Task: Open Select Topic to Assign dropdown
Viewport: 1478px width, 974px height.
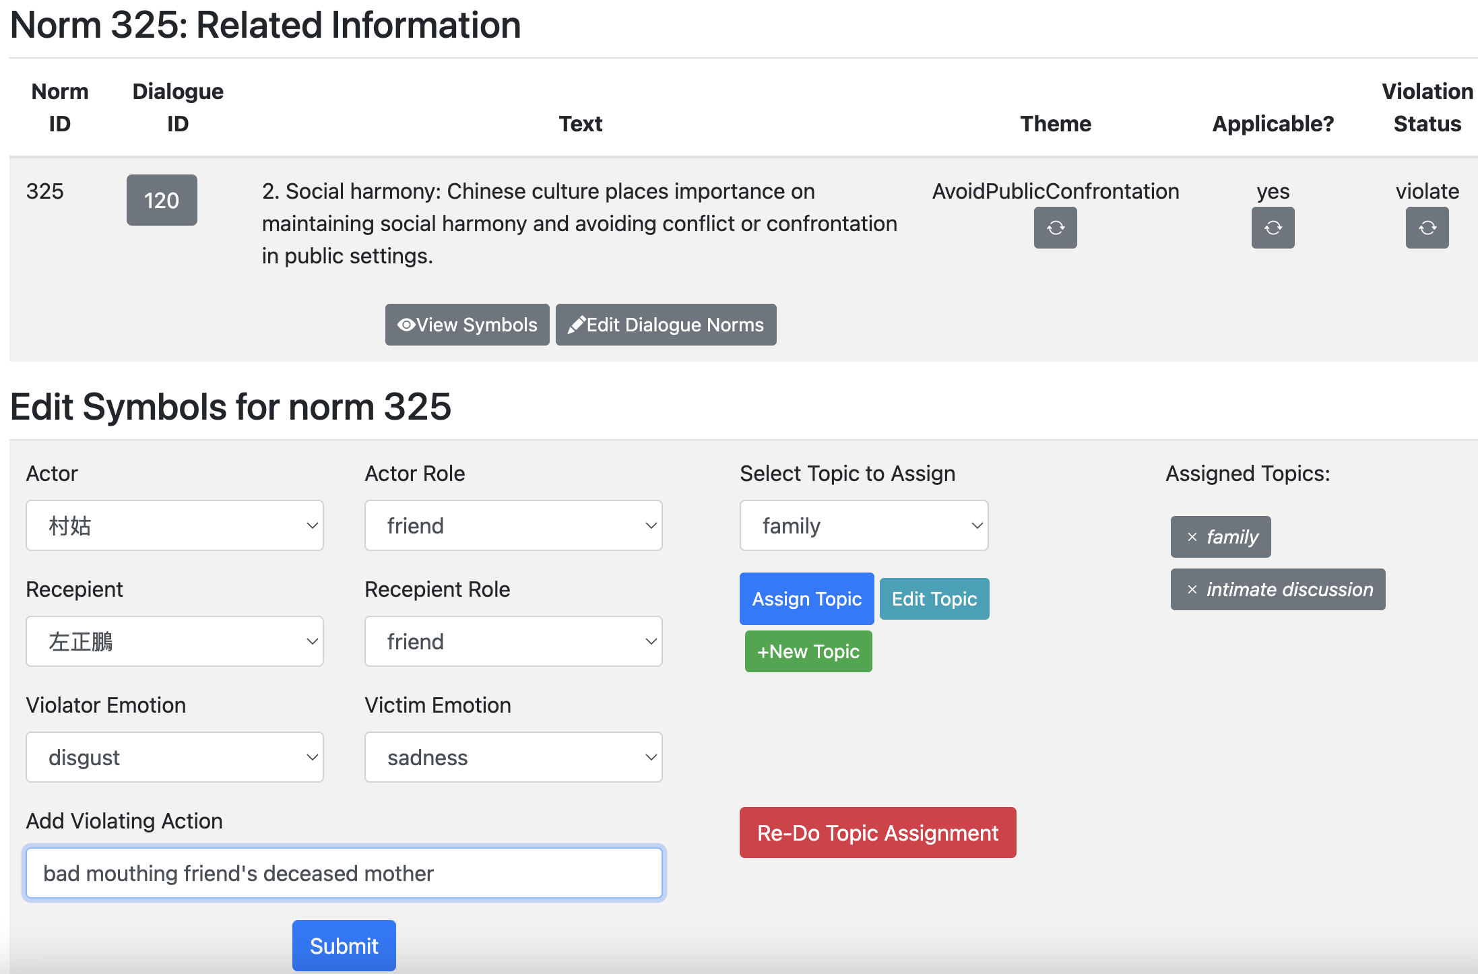Action: 864,525
